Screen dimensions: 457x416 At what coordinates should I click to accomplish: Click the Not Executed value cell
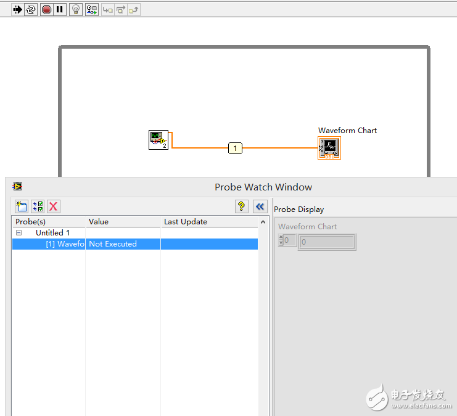[x=123, y=244]
